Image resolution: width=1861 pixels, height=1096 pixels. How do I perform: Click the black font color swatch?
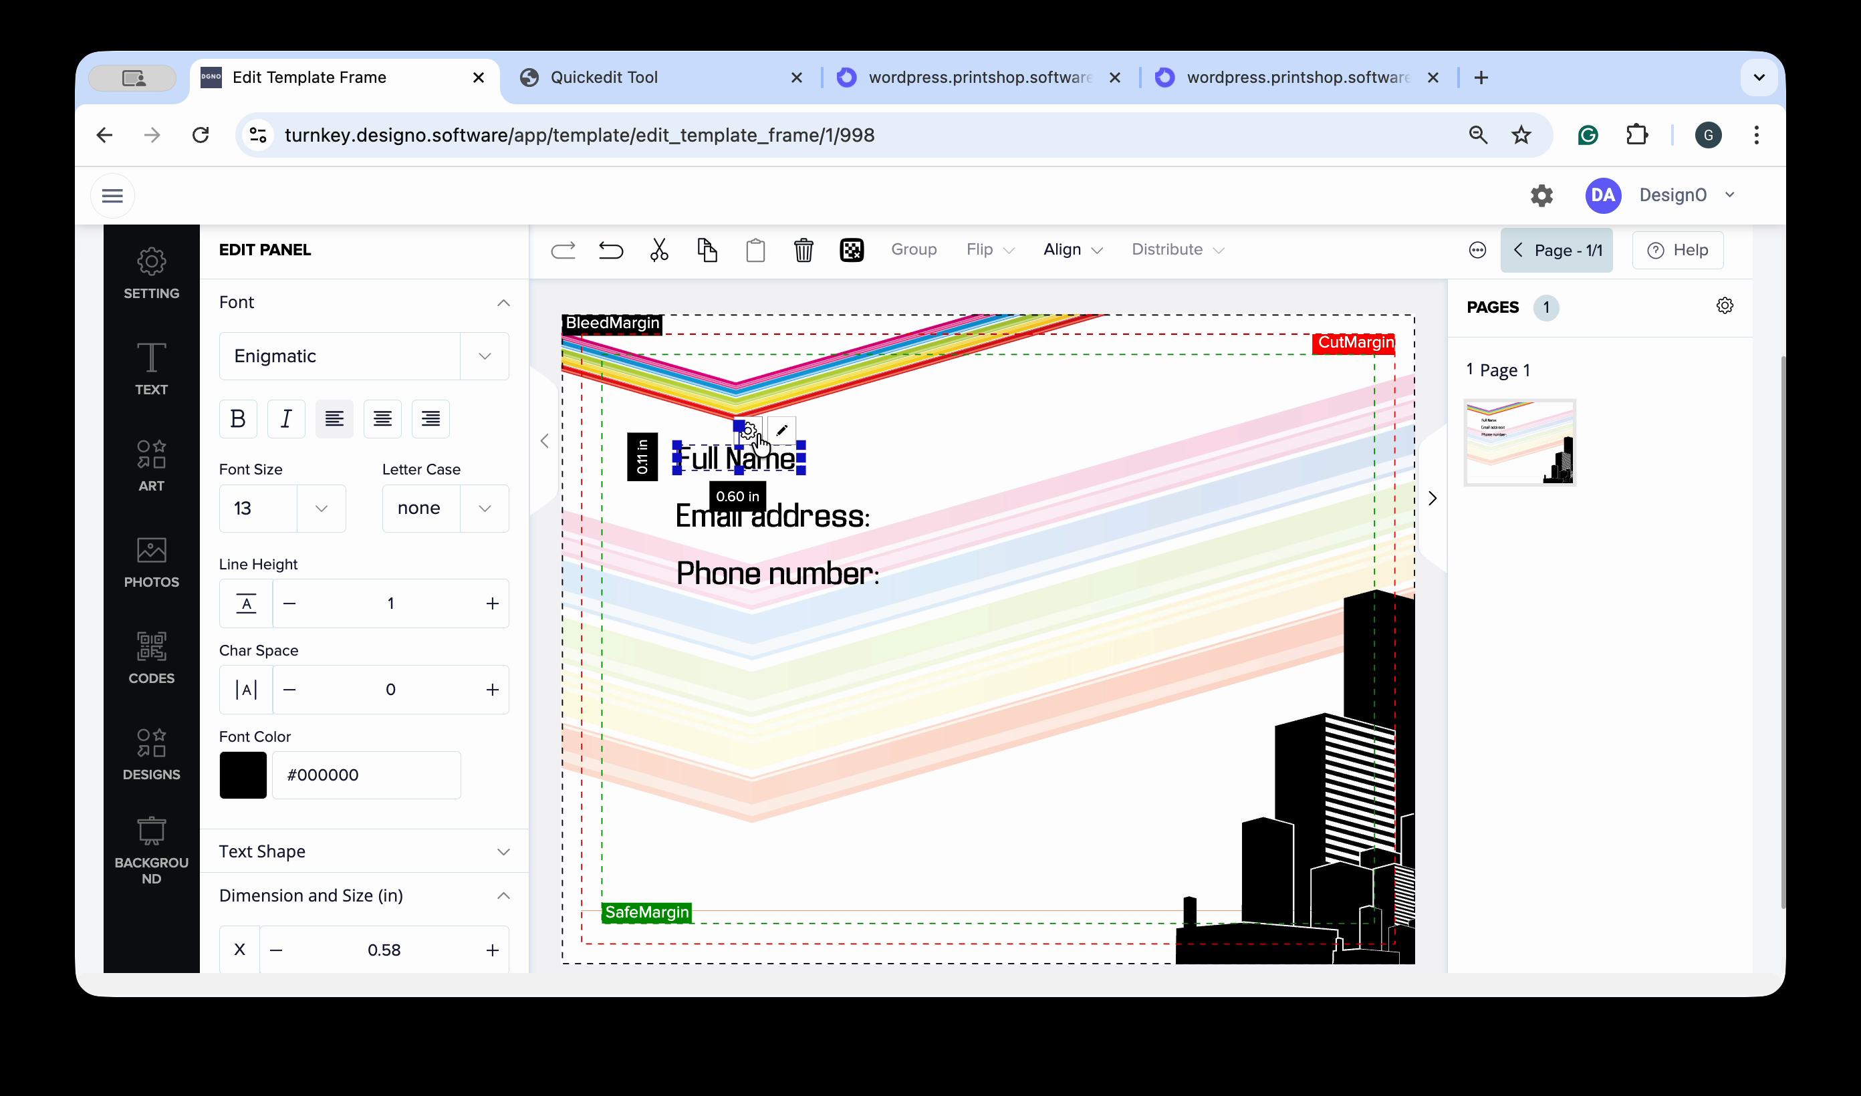pyautogui.click(x=243, y=775)
